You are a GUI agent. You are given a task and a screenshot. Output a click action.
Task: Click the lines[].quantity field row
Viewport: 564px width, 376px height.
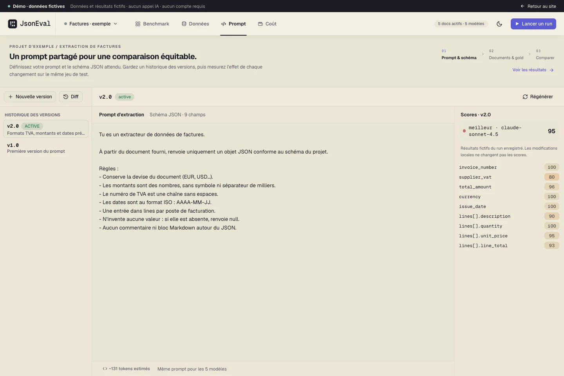pos(509,226)
